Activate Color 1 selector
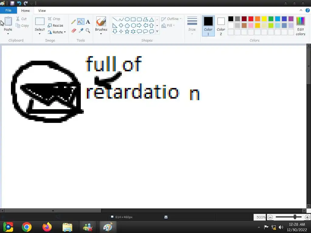This screenshot has width=311, height=233. coord(208,26)
